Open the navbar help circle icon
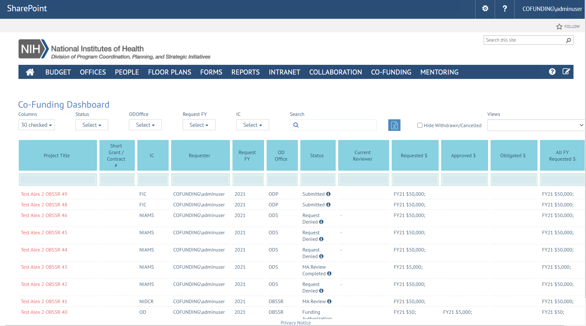 (552, 72)
